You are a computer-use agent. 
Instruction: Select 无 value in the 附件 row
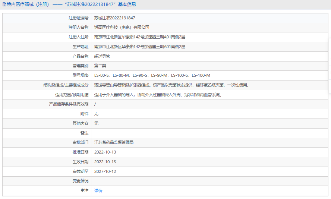[96, 114]
